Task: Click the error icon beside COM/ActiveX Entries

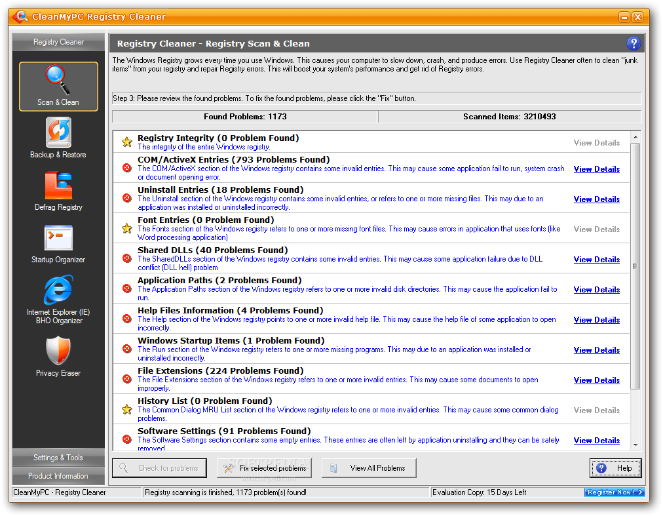Action: point(127,168)
